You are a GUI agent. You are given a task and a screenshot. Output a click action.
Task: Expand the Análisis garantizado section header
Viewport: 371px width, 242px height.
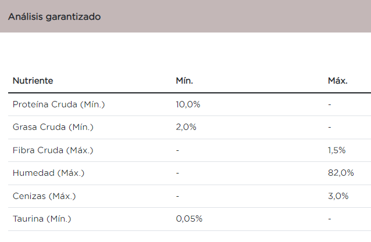coord(54,17)
